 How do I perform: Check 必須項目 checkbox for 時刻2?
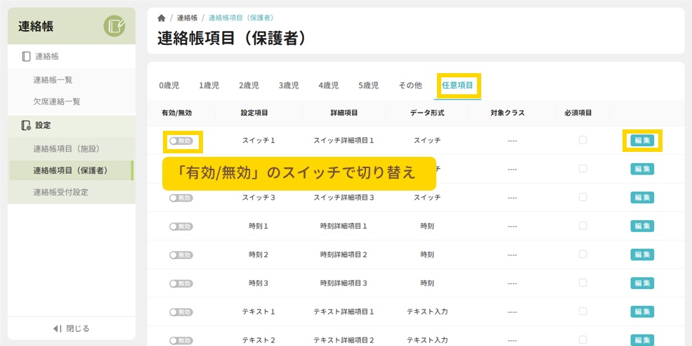click(x=582, y=254)
